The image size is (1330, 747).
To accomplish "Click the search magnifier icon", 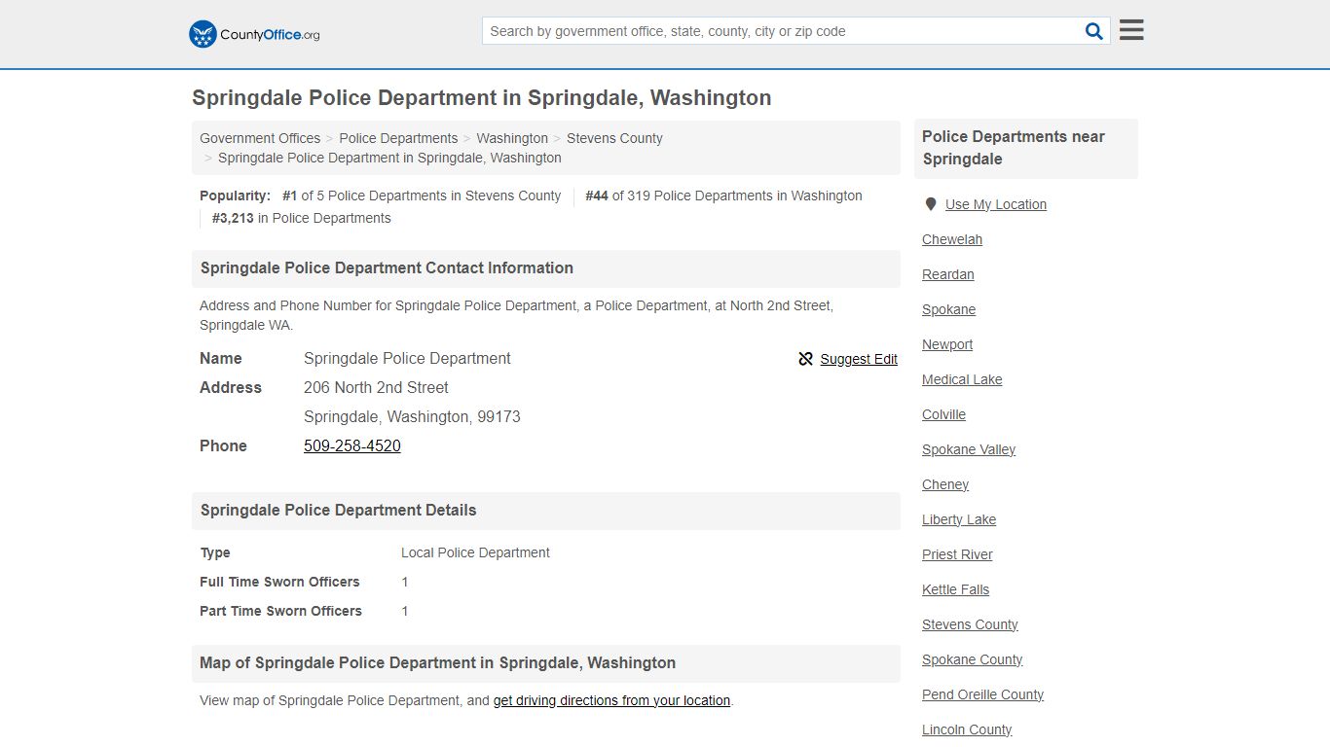I will pyautogui.click(x=1094, y=31).
